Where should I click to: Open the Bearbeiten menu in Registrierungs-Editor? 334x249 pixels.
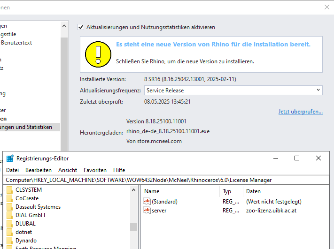(x=39, y=170)
